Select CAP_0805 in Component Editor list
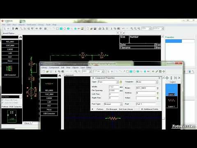Image resolution: width=197 pixels, height=148 pixels. (49, 94)
